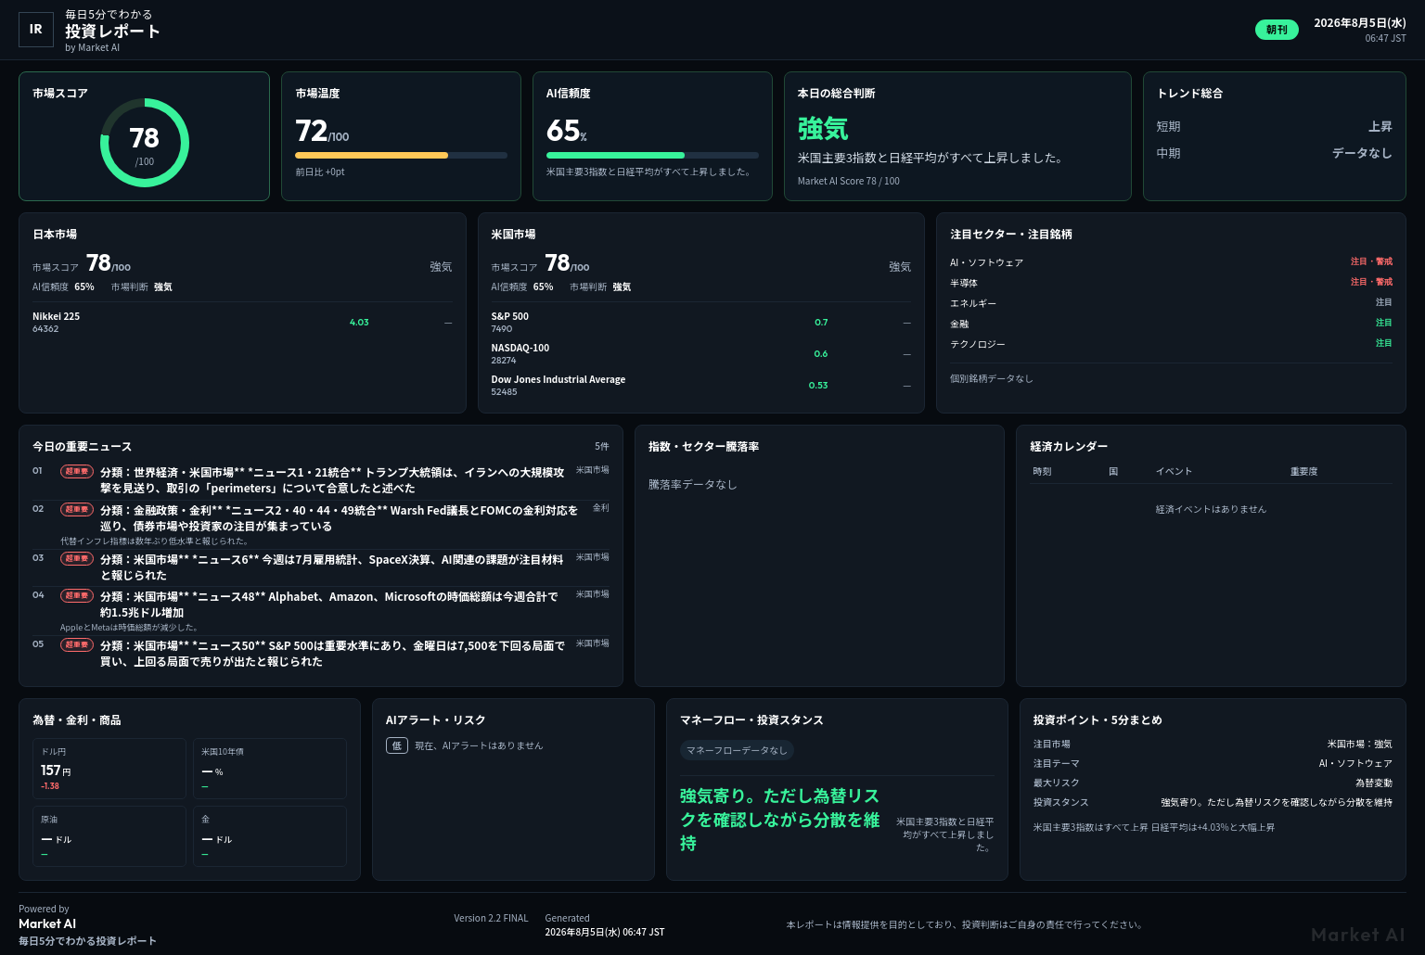
Task: Click the 米国10年債 yield card
Action: click(270, 769)
